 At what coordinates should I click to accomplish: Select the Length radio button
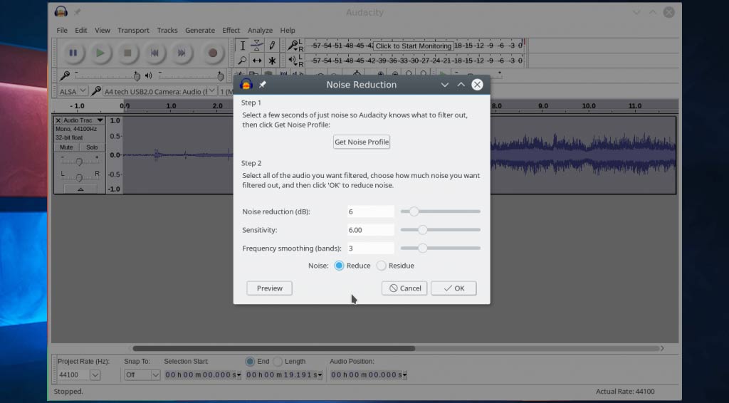pos(278,361)
